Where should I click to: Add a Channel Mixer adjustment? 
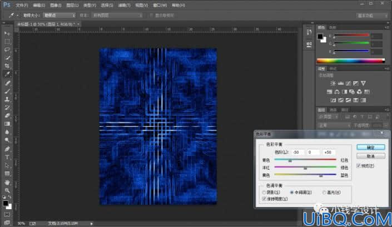(359, 92)
